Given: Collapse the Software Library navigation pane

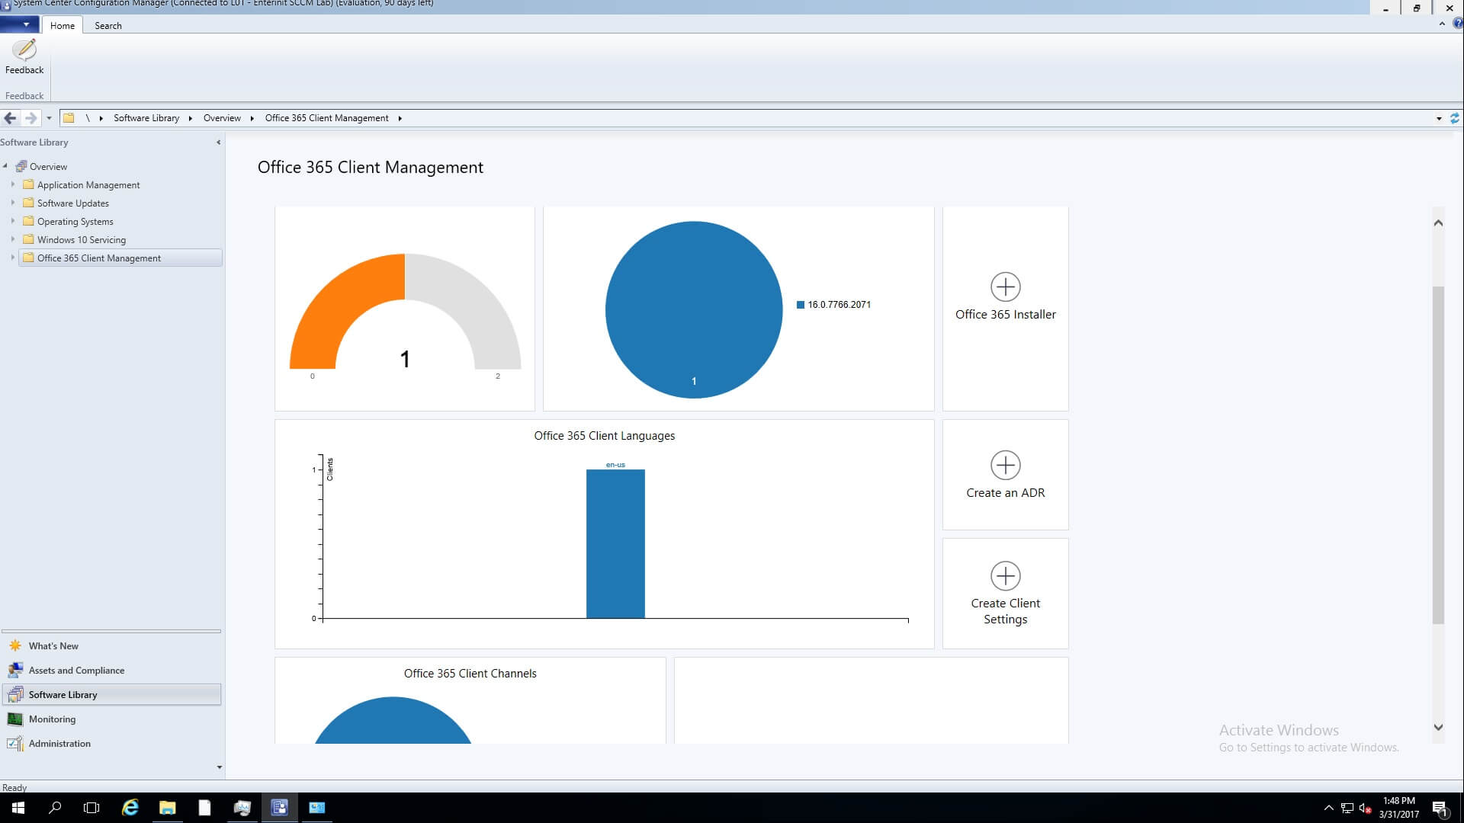Looking at the screenshot, I should pyautogui.click(x=218, y=143).
